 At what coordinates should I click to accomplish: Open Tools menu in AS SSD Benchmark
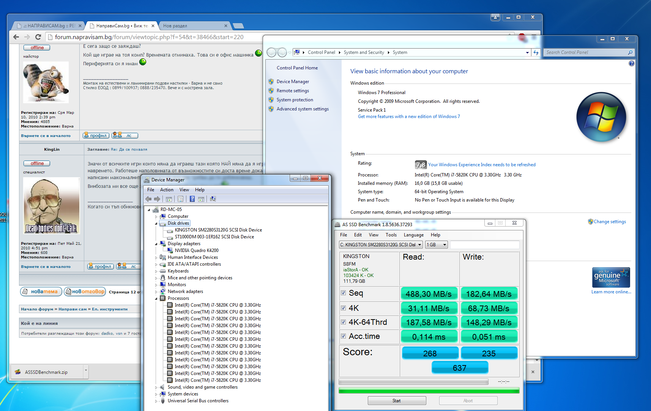tap(391, 235)
